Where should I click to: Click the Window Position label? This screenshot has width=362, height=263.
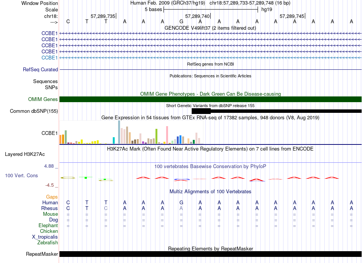[40, 3]
